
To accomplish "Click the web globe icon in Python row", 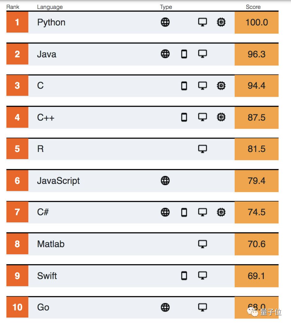I will pyautogui.click(x=165, y=22).
